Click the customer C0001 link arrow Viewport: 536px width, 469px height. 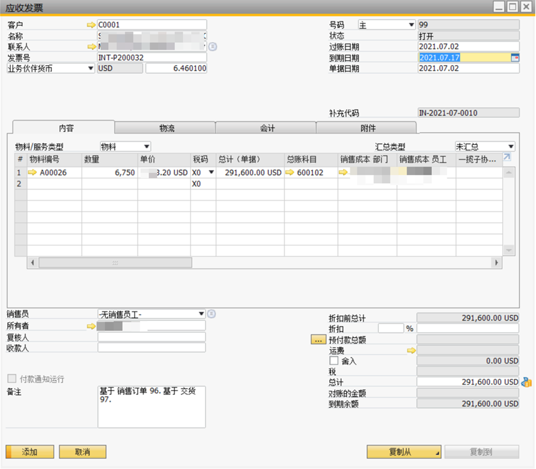pos(91,25)
